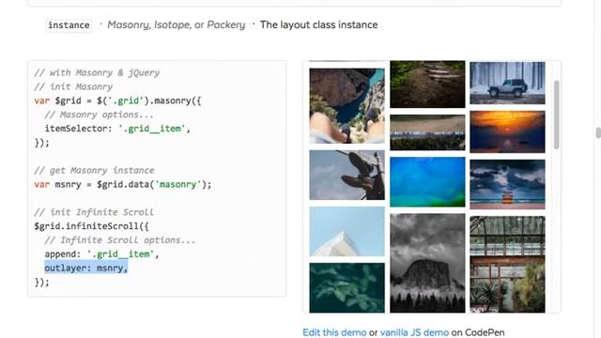
Task: Click the code line "append: '.grid__item',"
Action: coord(101,254)
